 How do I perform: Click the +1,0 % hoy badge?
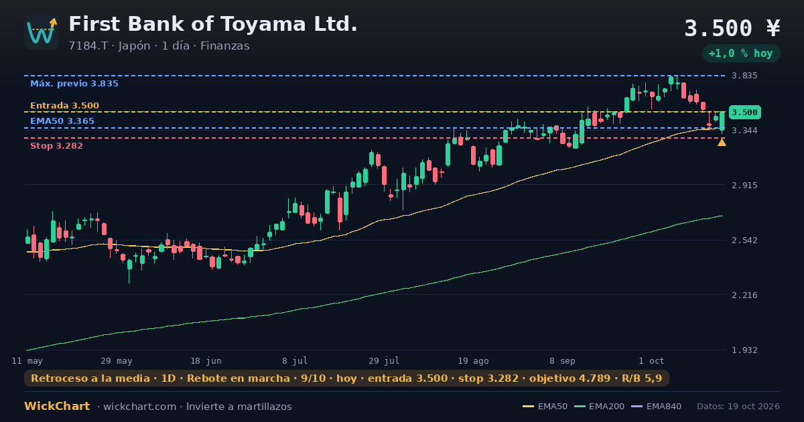click(x=740, y=54)
